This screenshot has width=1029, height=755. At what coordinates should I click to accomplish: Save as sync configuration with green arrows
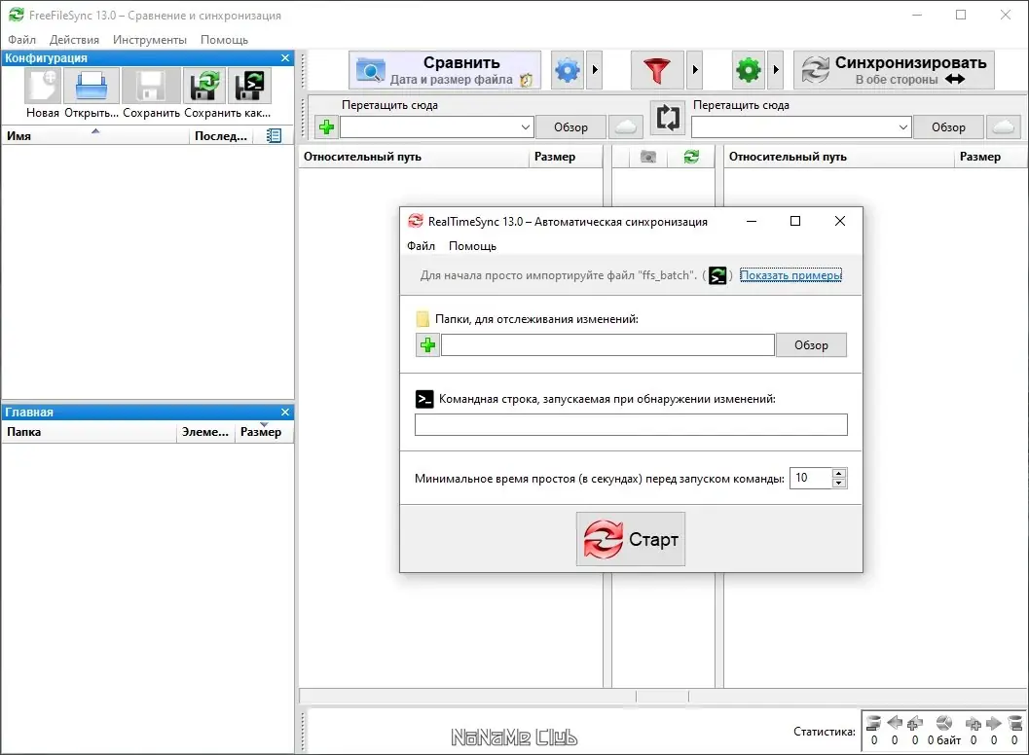[204, 86]
